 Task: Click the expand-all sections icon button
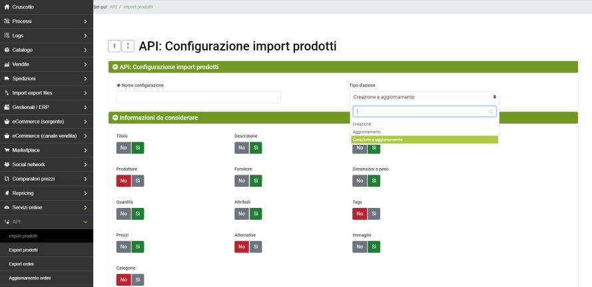tap(128, 46)
